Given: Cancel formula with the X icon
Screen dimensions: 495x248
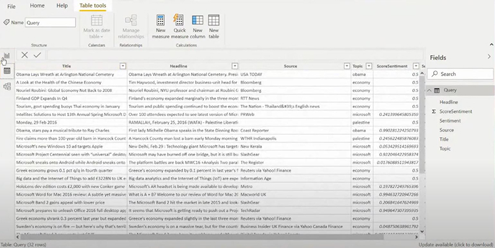Looking at the screenshot, I should 24,55.
